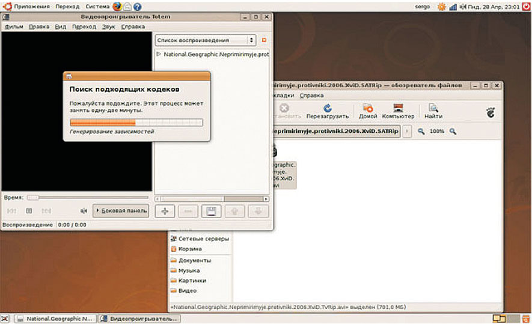Screen dimensions: 532x324
Task: Switch to National.Geographic taskbar window button
Action: pyautogui.click(x=55, y=319)
